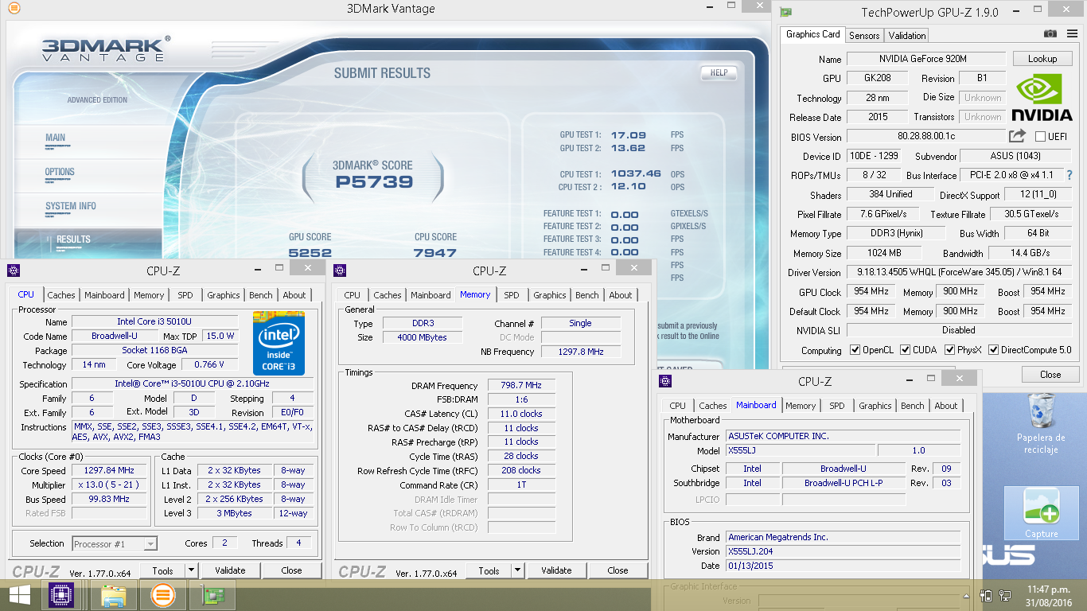Select the Capture desktop icon
This screenshot has width=1087, height=611.
coord(1041,513)
